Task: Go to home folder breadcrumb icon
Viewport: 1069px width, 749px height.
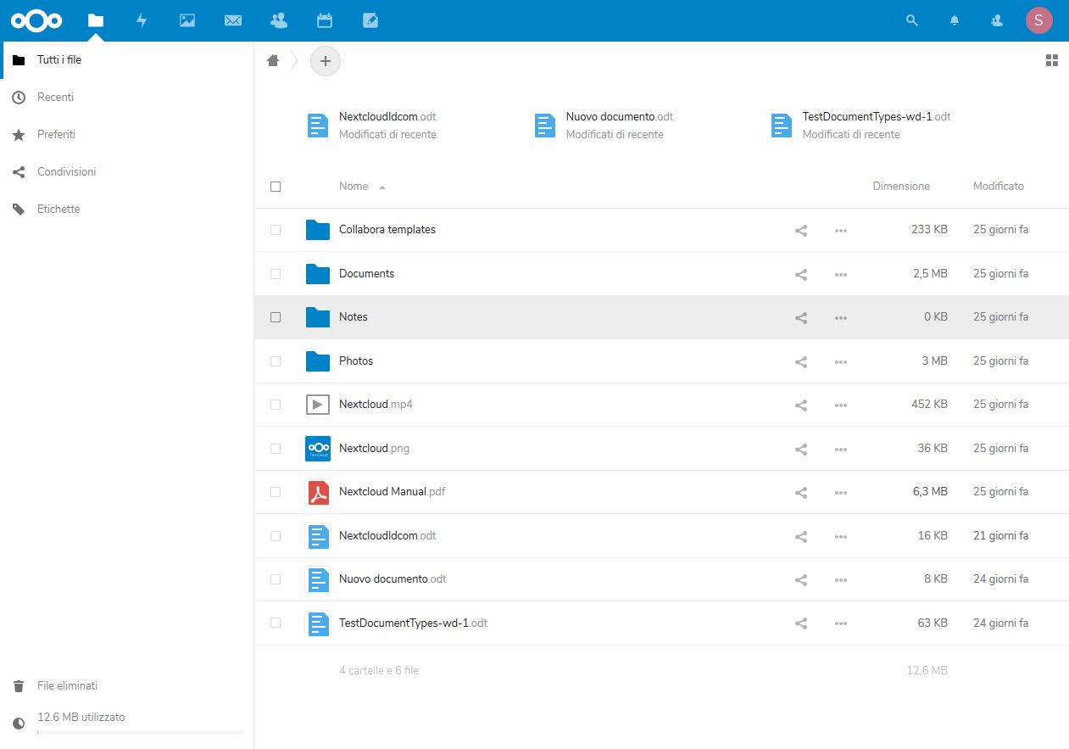Action: [x=273, y=60]
